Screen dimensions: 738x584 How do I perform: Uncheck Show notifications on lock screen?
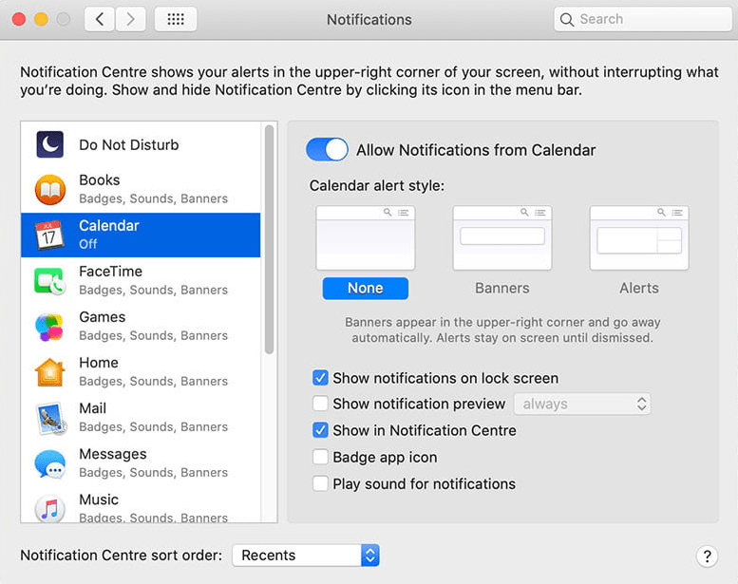coord(320,377)
